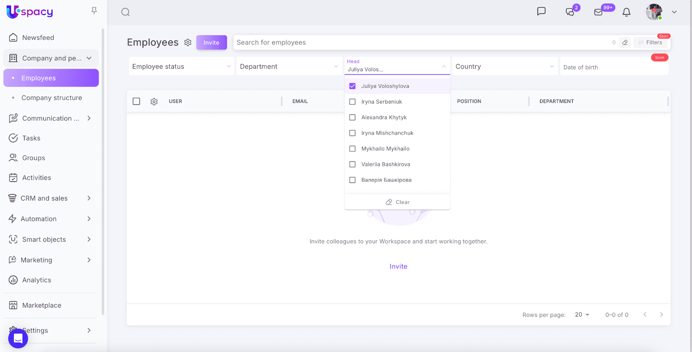Image resolution: width=692 pixels, height=352 pixels.
Task: Clear the Head filter selection
Action: coord(397,202)
